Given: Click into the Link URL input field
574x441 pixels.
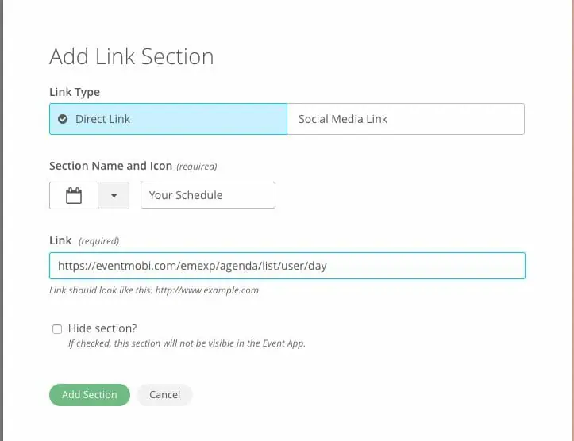Looking at the screenshot, I should click(287, 266).
